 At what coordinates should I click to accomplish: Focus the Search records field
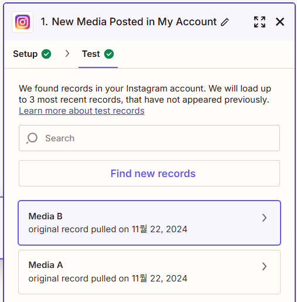(149, 138)
